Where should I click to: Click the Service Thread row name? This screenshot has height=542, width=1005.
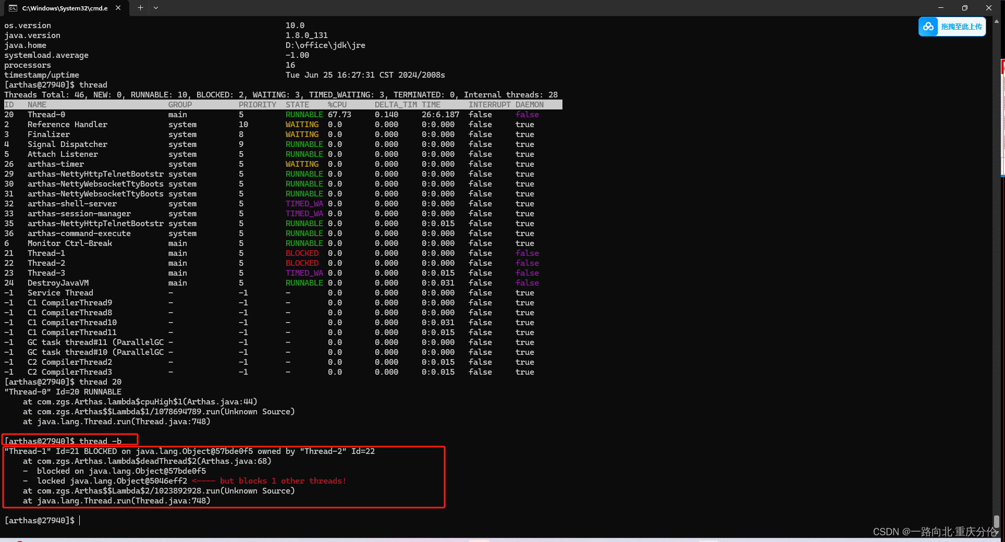pos(60,293)
